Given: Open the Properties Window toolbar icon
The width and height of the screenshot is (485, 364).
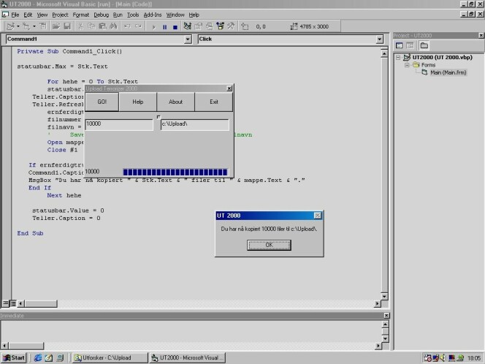Looking at the screenshot, I should (x=198, y=26).
